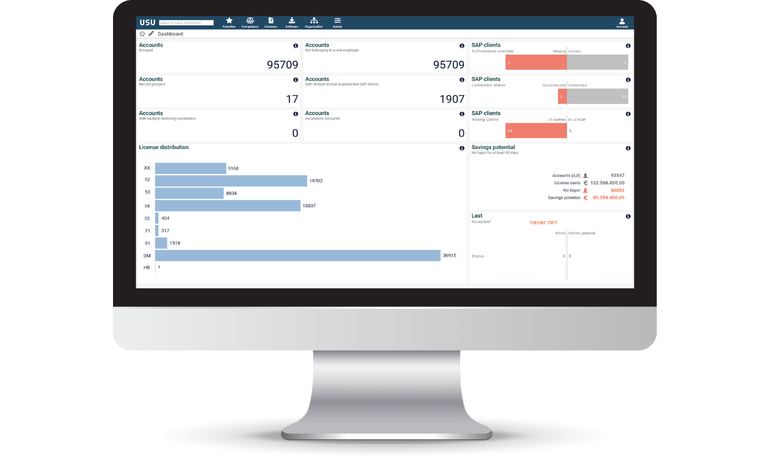
Task: Open default license accounts value 1907
Action: click(x=452, y=100)
